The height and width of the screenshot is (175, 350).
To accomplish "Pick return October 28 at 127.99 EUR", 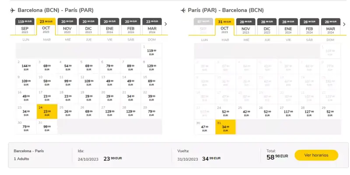I will [309, 112].
